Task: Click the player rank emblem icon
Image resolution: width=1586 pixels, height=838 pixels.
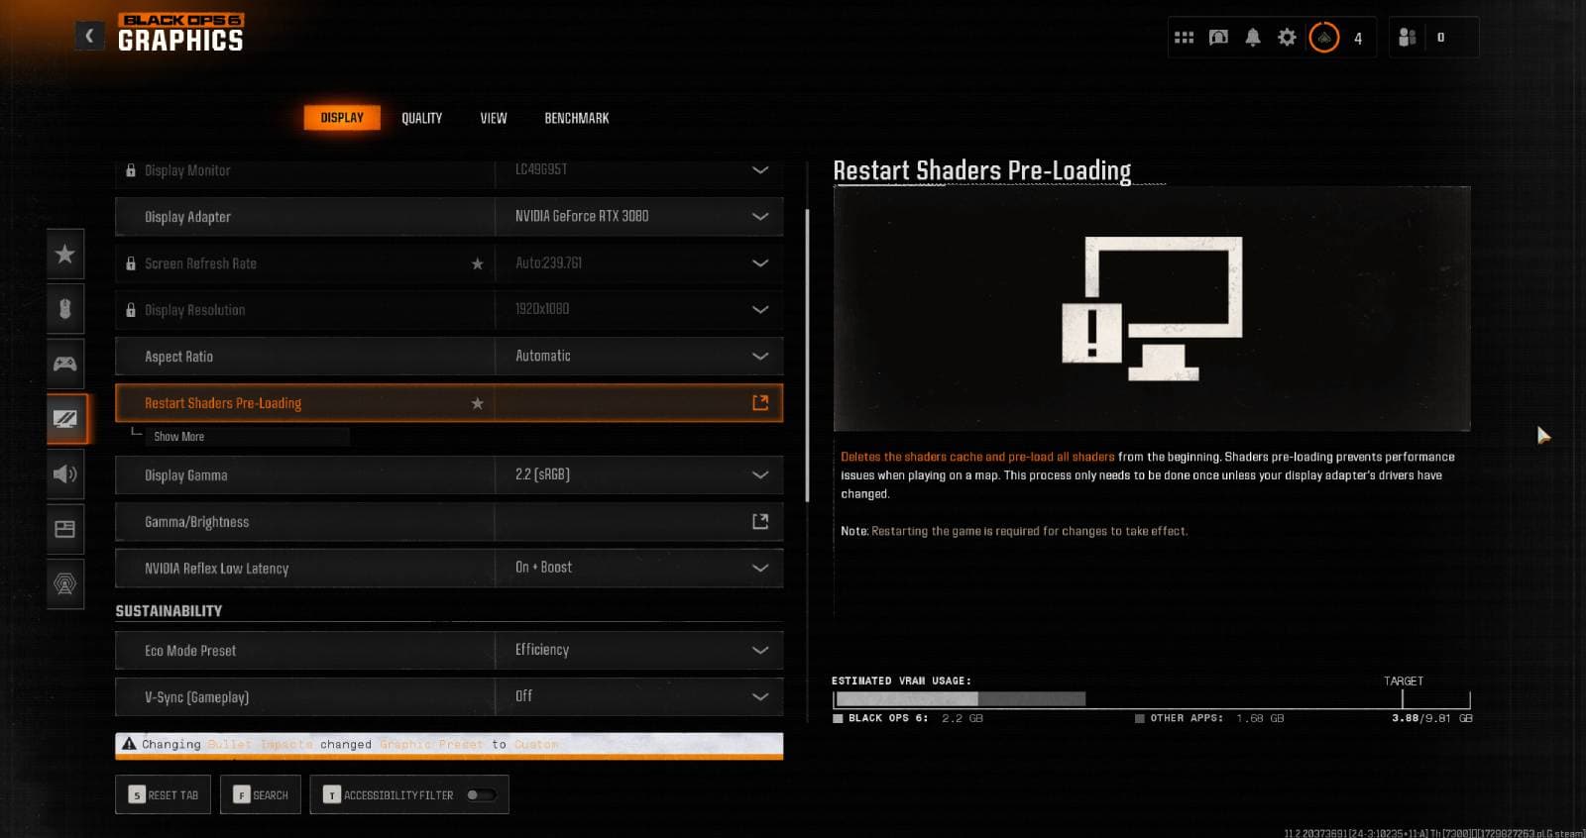Action: click(x=1324, y=38)
